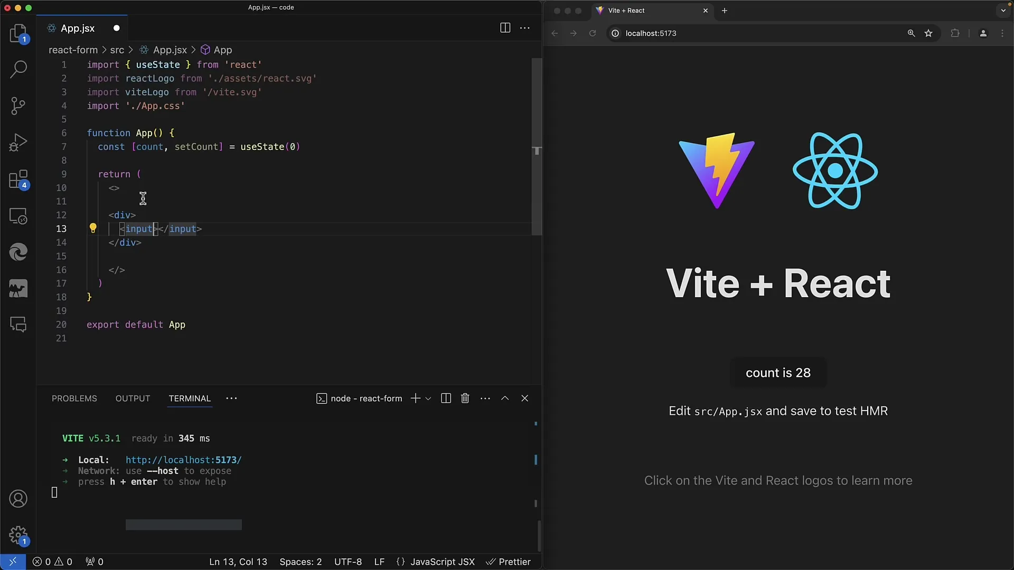
Task: Toggle the editor layout split view button
Action: pyautogui.click(x=505, y=28)
